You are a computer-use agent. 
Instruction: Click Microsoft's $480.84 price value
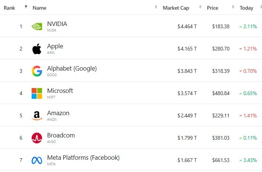(221, 93)
